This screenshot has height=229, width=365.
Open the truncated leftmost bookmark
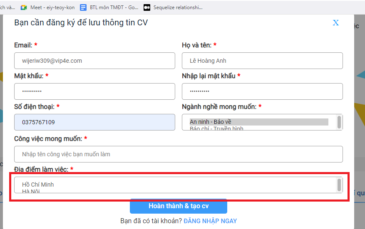point(7,7)
